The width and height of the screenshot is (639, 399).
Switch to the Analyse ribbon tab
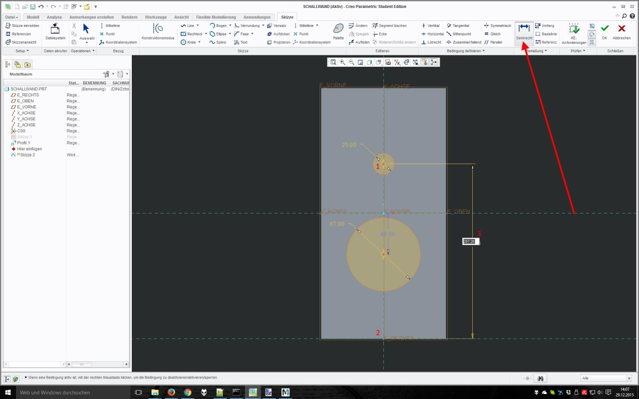(x=54, y=17)
